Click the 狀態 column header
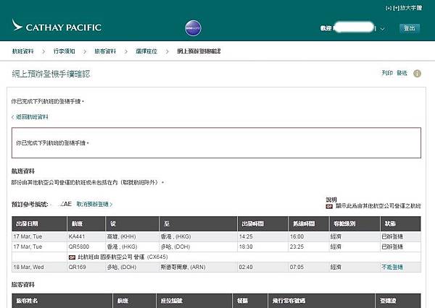This screenshot has width=435, height=308. coord(400,223)
